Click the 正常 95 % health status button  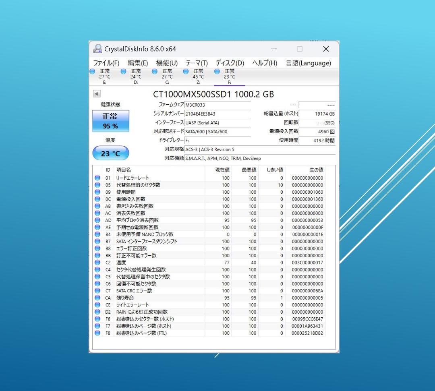click(111, 121)
